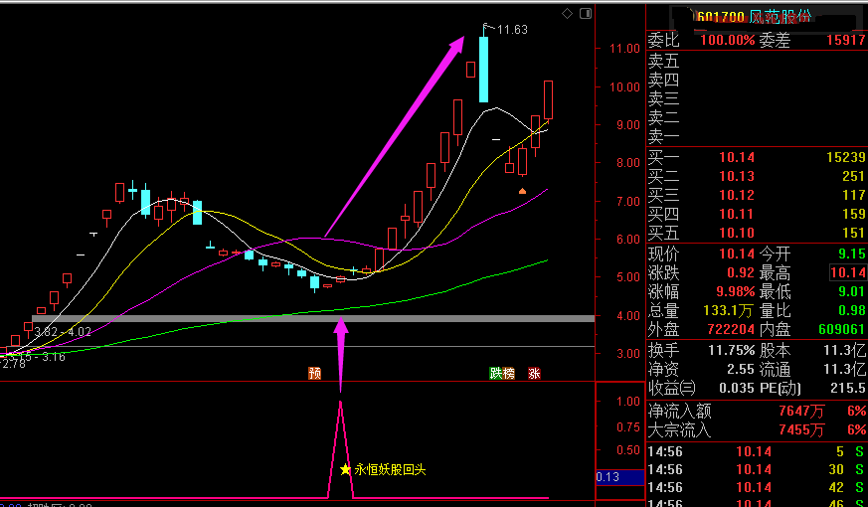Click the 涨幅 value 9.98%

pos(737,292)
